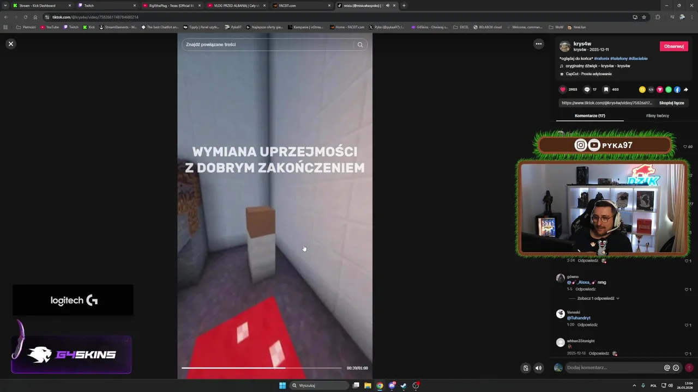Reply to Vensski's comment via Odpowiedz

pos(588,324)
